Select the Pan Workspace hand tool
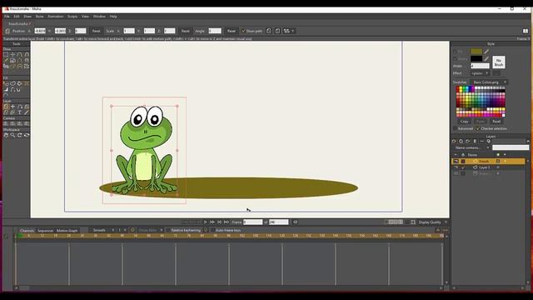 click(x=6, y=135)
